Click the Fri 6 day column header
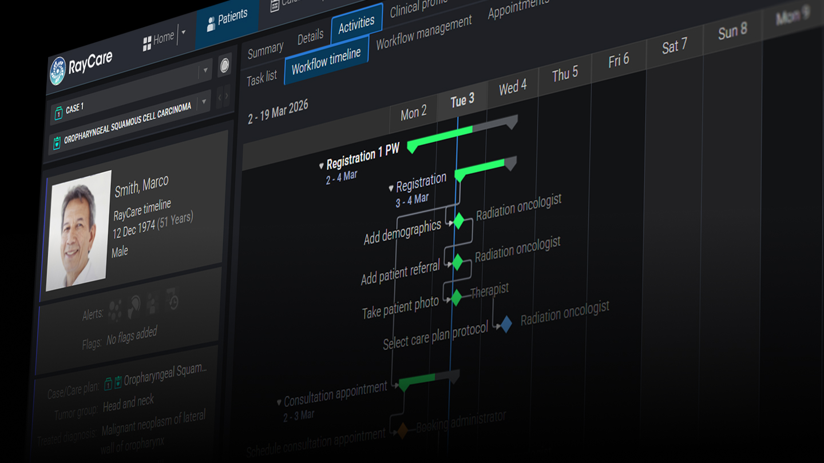 [619, 60]
